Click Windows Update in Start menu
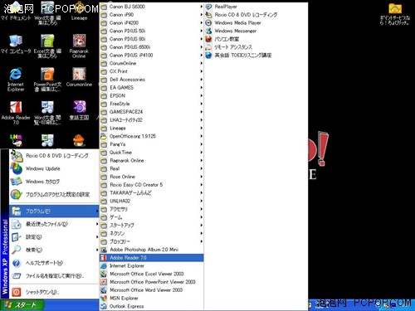Image resolution: width=415 pixels, height=311 pixels. (54, 168)
